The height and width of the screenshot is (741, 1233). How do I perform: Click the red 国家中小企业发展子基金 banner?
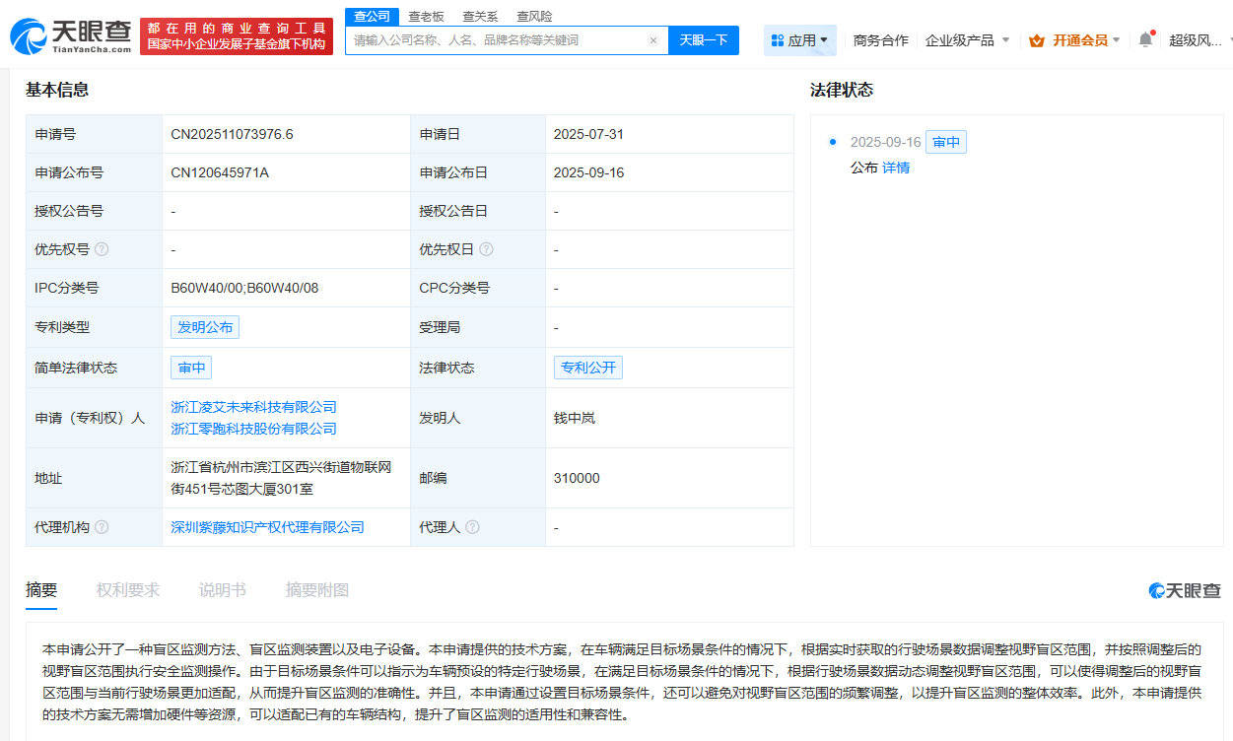click(x=237, y=36)
